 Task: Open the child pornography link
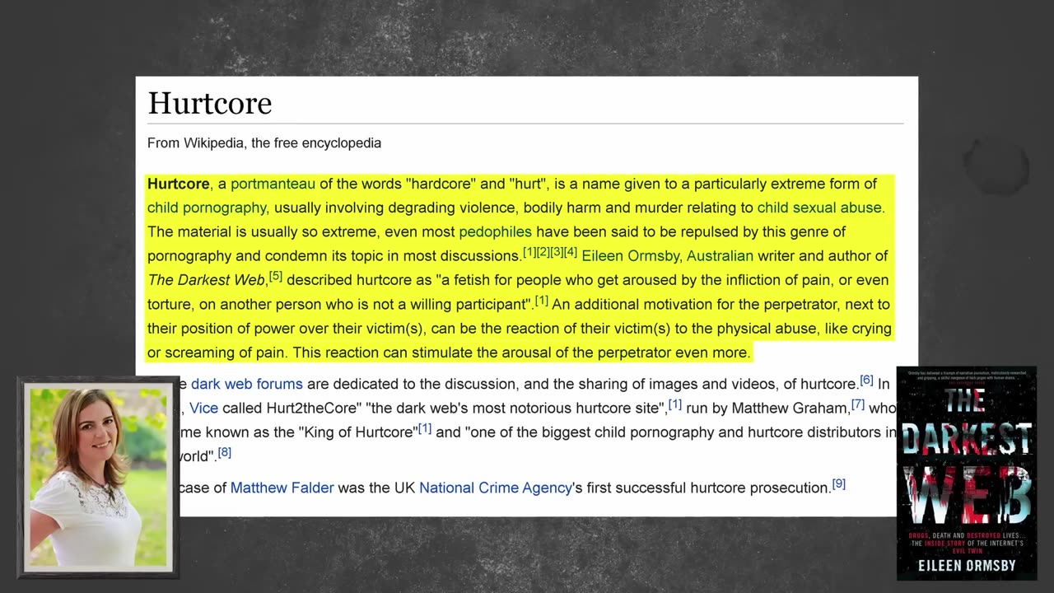[207, 208]
